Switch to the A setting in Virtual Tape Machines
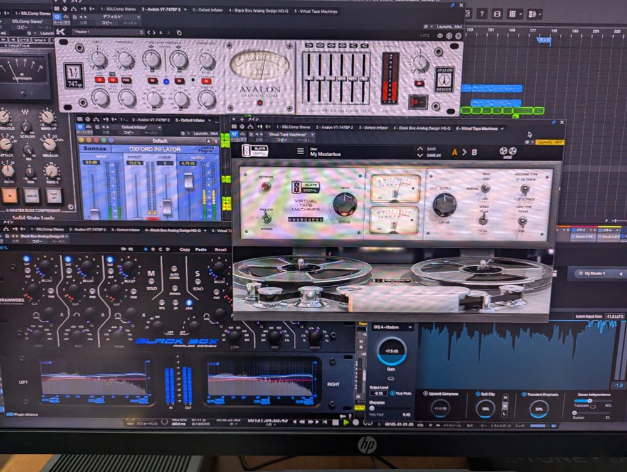The height and width of the screenshot is (472, 627). [x=455, y=152]
